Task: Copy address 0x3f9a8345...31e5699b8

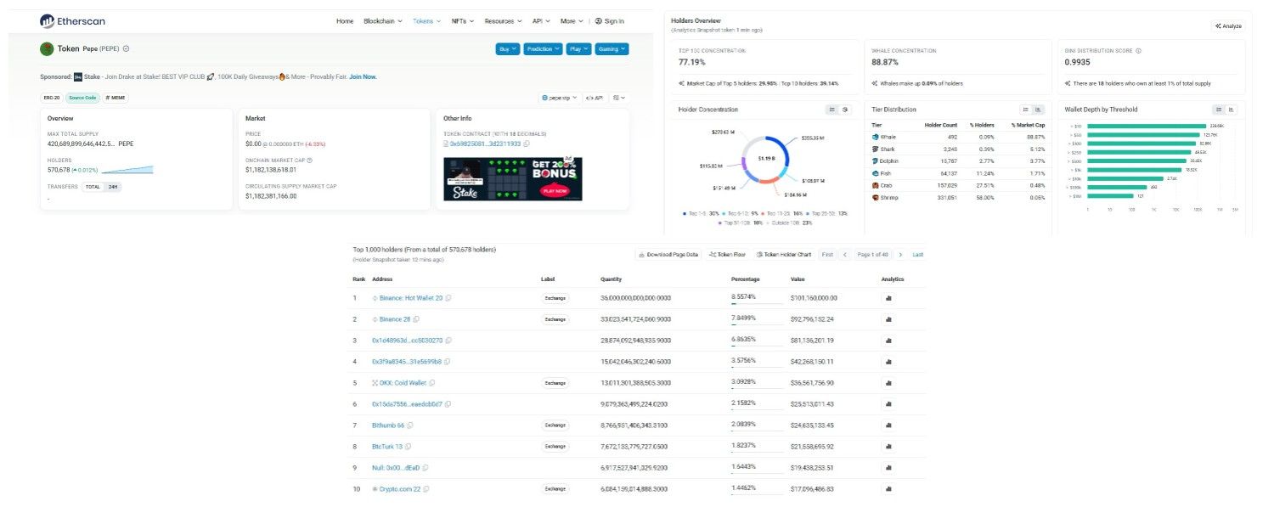Action: (x=448, y=362)
